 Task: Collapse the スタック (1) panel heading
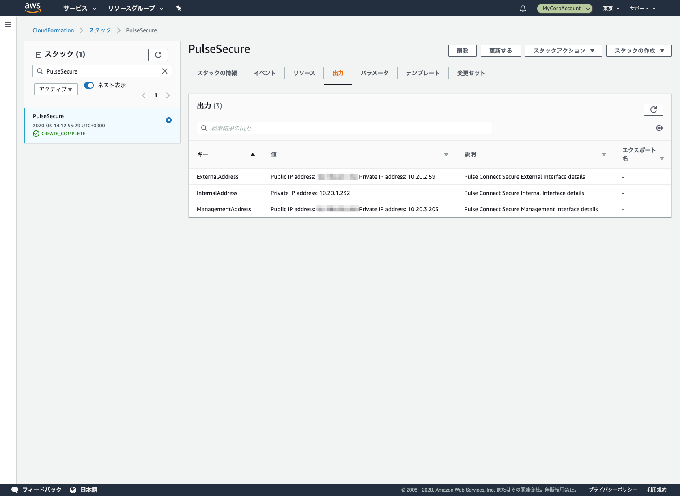tap(39, 54)
